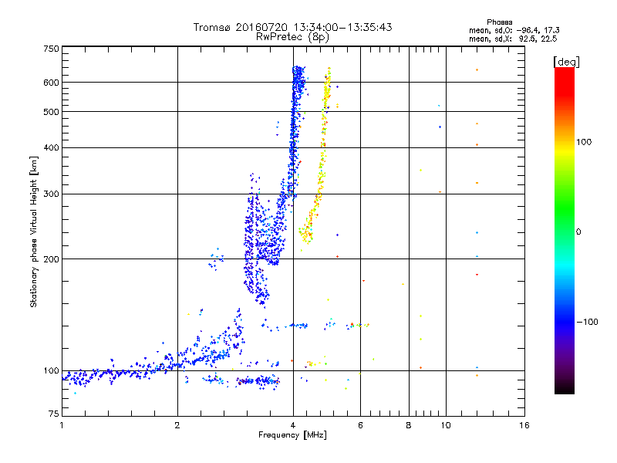
Task: Click the 'Phases' heading text
Action: point(499,22)
